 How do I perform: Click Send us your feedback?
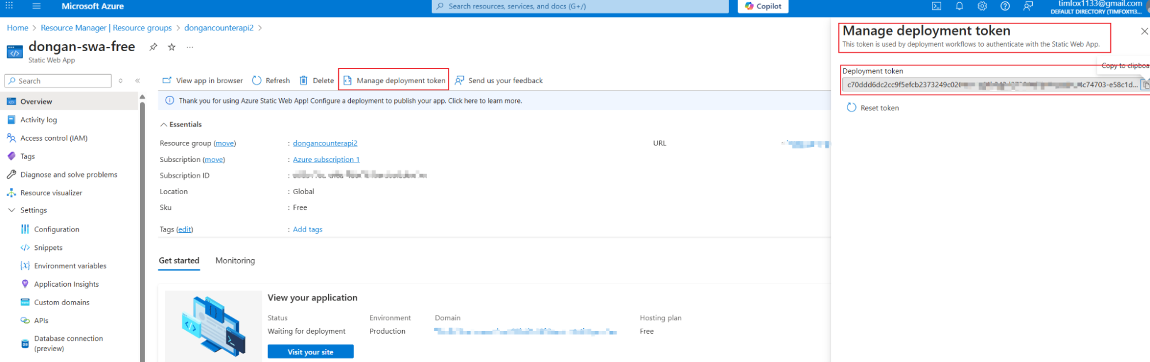click(499, 80)
